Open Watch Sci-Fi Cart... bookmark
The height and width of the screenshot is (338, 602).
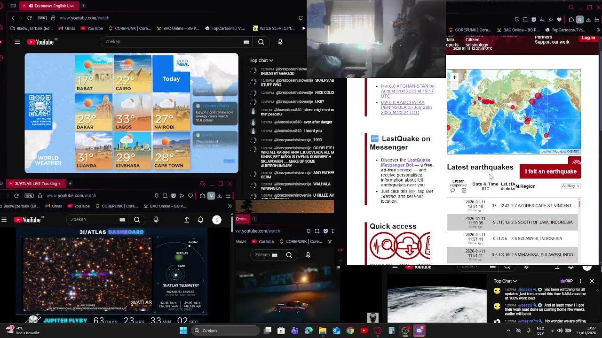tap(274, 28)
